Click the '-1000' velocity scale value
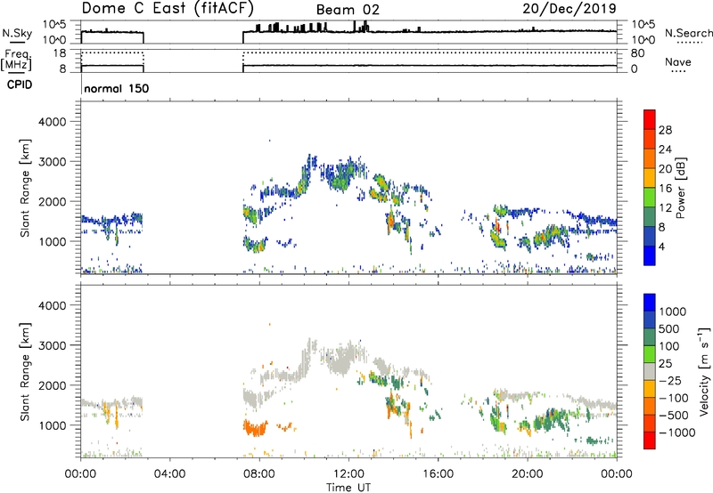Screen dimensions: 713x493 [x=677, y=432]
